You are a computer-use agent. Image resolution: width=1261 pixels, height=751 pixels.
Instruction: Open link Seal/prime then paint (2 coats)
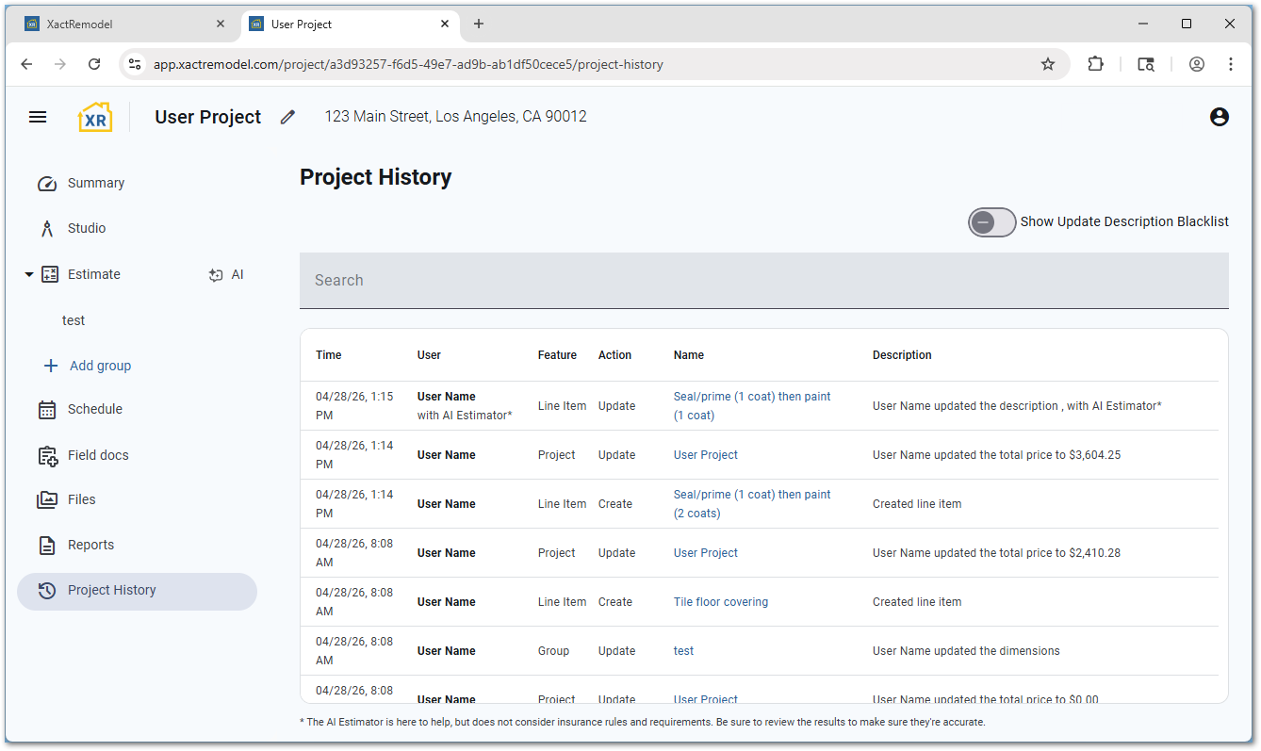tap(752, 504)
